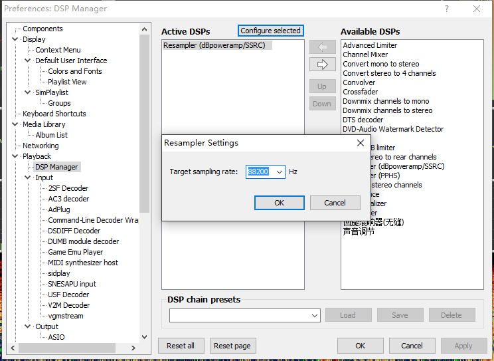The width and height of the screenshot is (494, 361).
Task: Collapse the Input tree node
Action: [28, 178]
